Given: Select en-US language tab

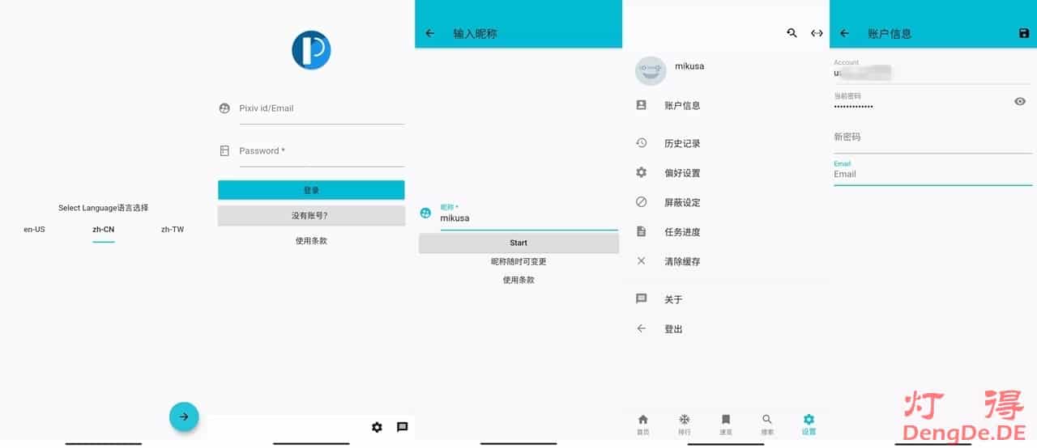Looking at the screenshot, I should point(34,230).
